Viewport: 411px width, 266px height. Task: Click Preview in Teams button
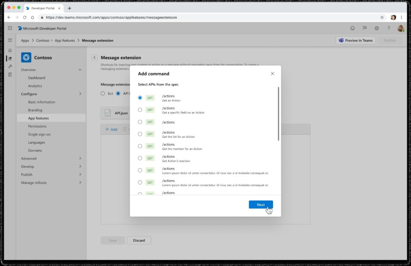point(356,41)
